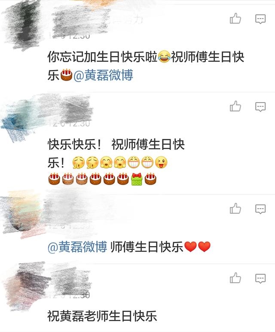Open @黄磊微博 mention after the cake emoji

[x=103, y=76]
